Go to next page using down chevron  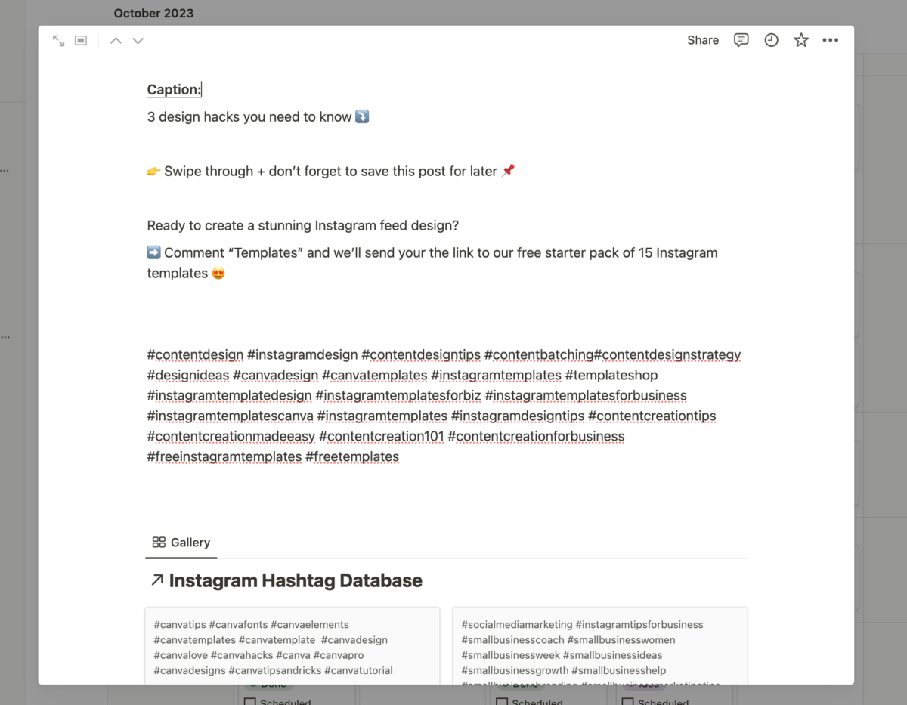[x=138, y=41]
